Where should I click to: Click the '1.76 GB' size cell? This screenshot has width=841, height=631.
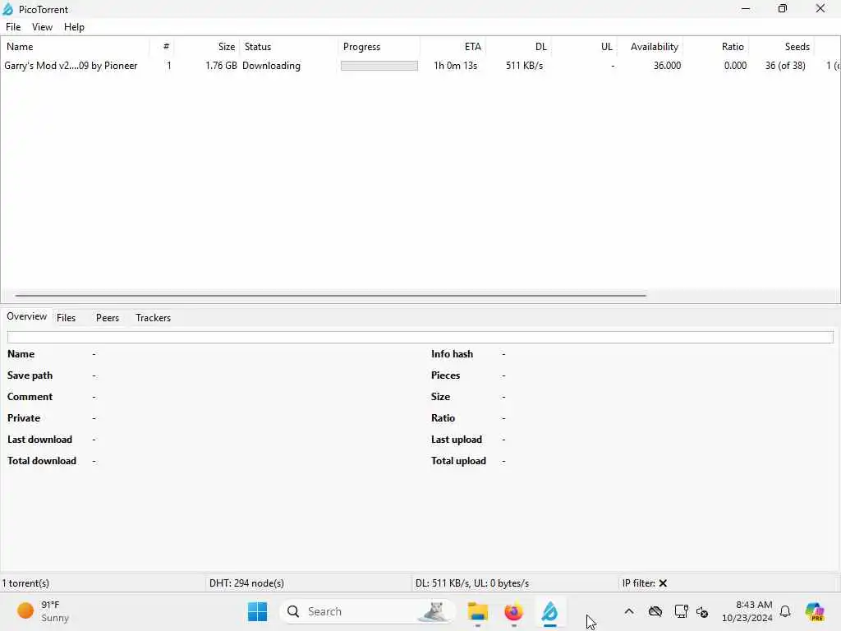point(221,66)
